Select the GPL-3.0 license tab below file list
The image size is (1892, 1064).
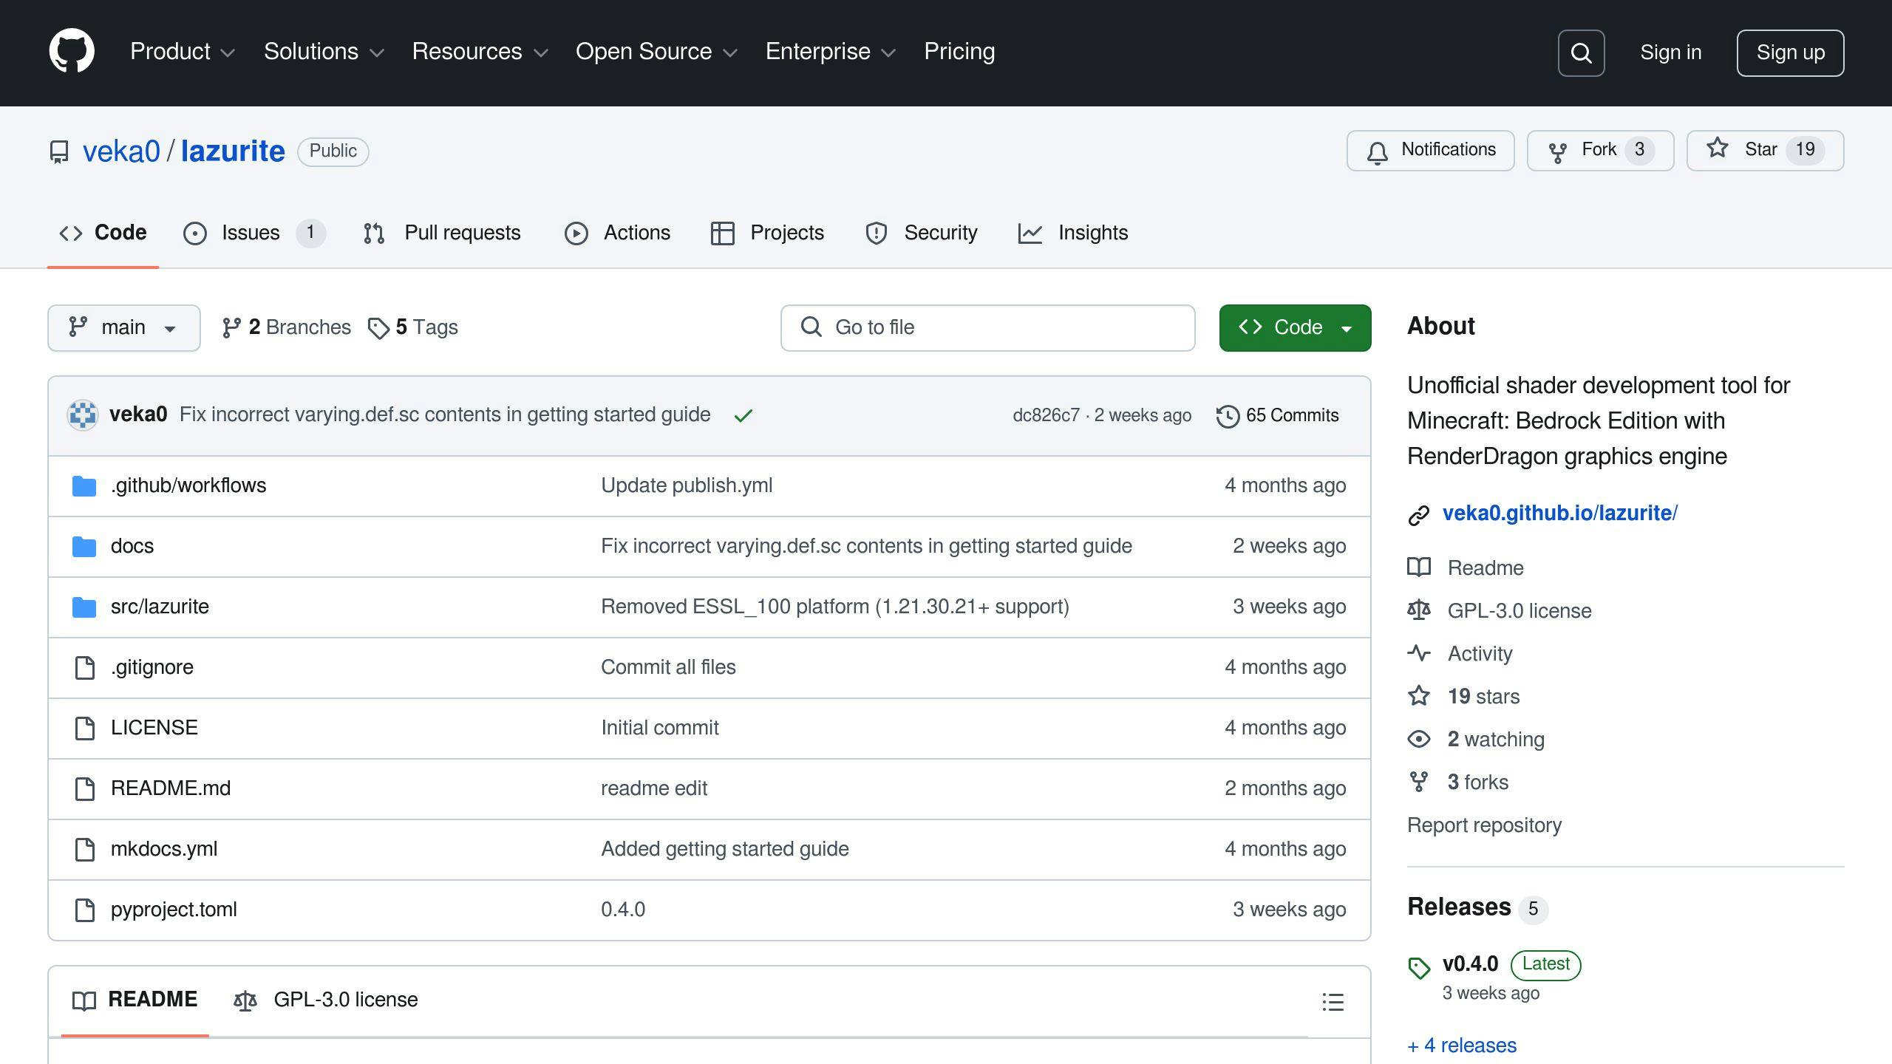(x=326, y=1000)
